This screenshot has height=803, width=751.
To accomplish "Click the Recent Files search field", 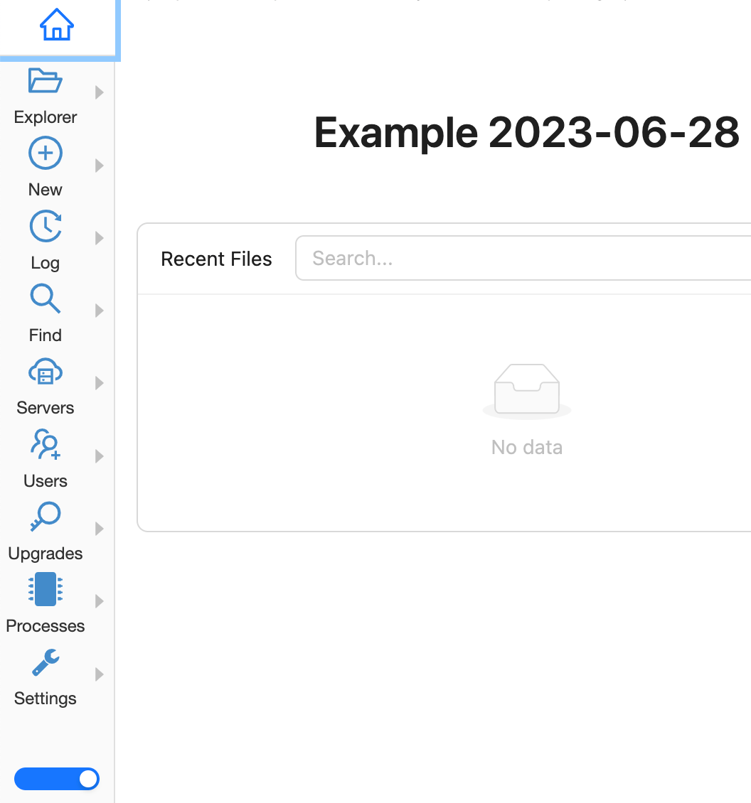I will (x=523, y=258).
